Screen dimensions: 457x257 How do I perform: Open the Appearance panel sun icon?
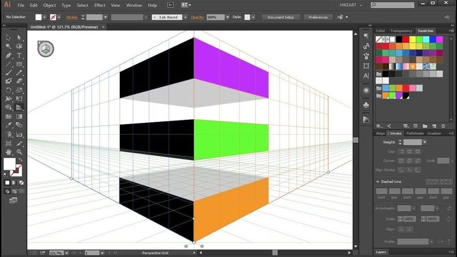tap(366, 91)
